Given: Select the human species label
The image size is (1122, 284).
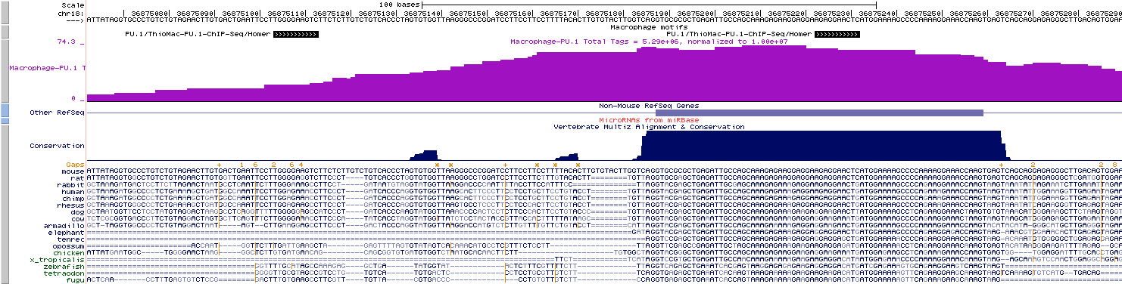Looking at the screenshot, I should pos(73,193).
